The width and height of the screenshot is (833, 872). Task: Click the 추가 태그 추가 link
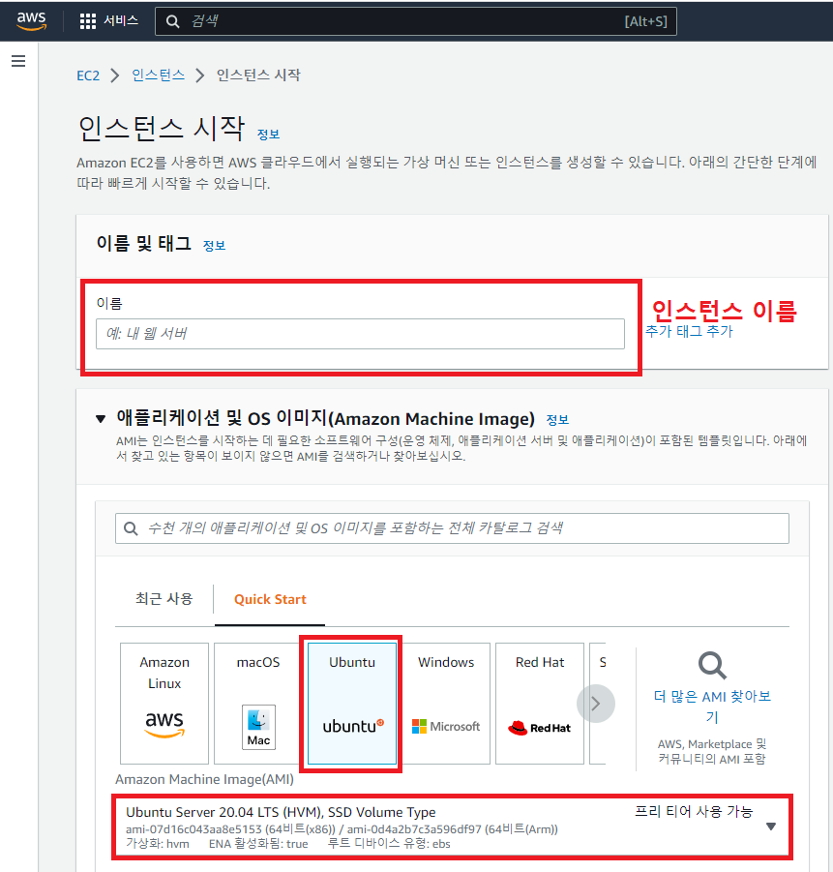690,331
